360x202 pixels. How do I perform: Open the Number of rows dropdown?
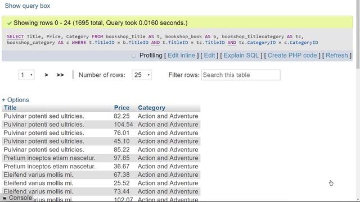(x=142, y=75)
